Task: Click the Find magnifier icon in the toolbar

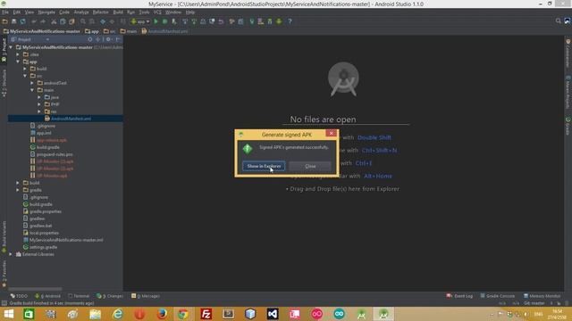Action: tap(83, 21)
